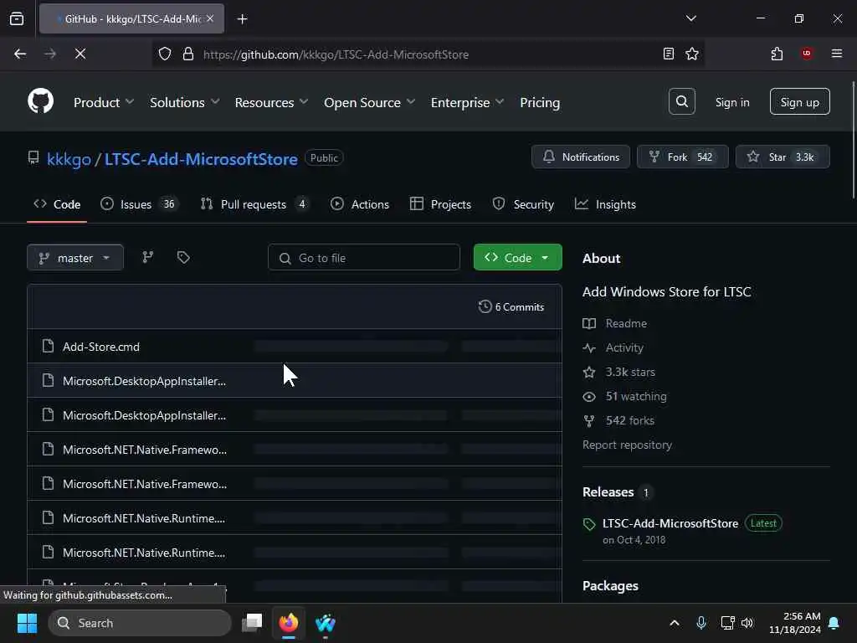The image size is (857, 643).
Task: Open Windows Start menu
Action: coord(27,623)
